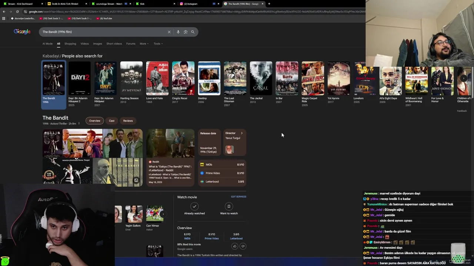The image size is (474, 266).
Task: Open a new browser tab with the plus icon
Action: [269, 4]
